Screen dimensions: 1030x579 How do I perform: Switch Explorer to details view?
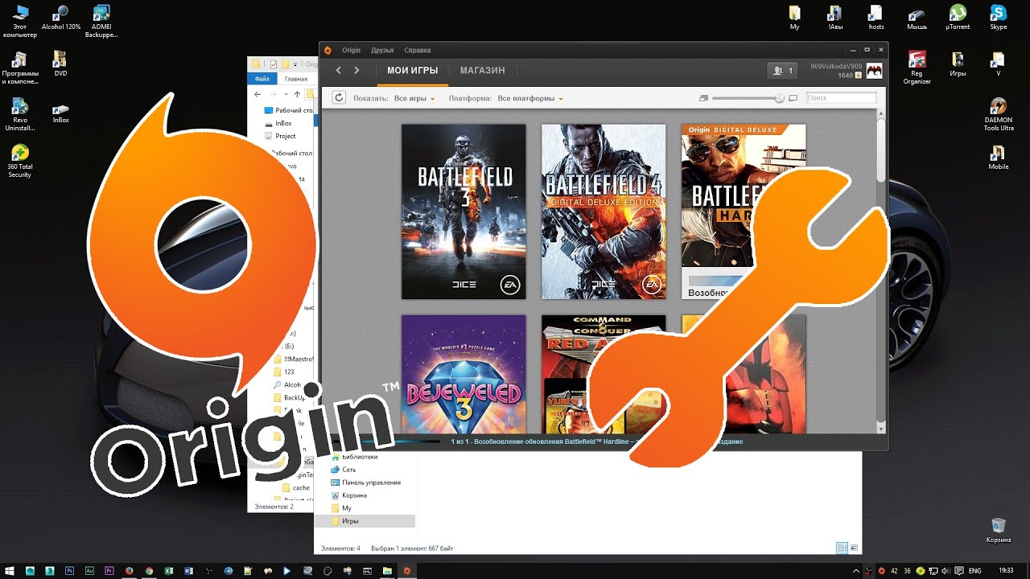842,548
